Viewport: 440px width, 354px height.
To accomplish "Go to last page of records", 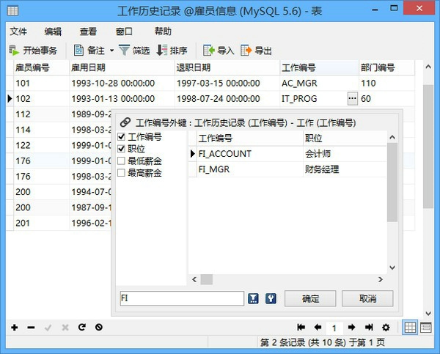I will [369, 327].
